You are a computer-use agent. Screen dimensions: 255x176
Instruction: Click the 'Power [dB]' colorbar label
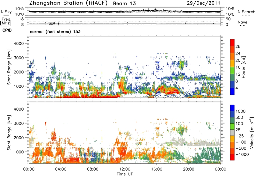pos(243,67)
